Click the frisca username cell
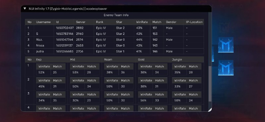This screenshot has width=265, height=122. 40,46
